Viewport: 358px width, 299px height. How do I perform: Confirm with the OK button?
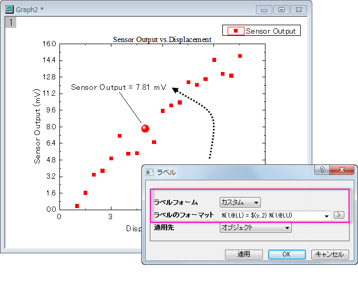287,254
